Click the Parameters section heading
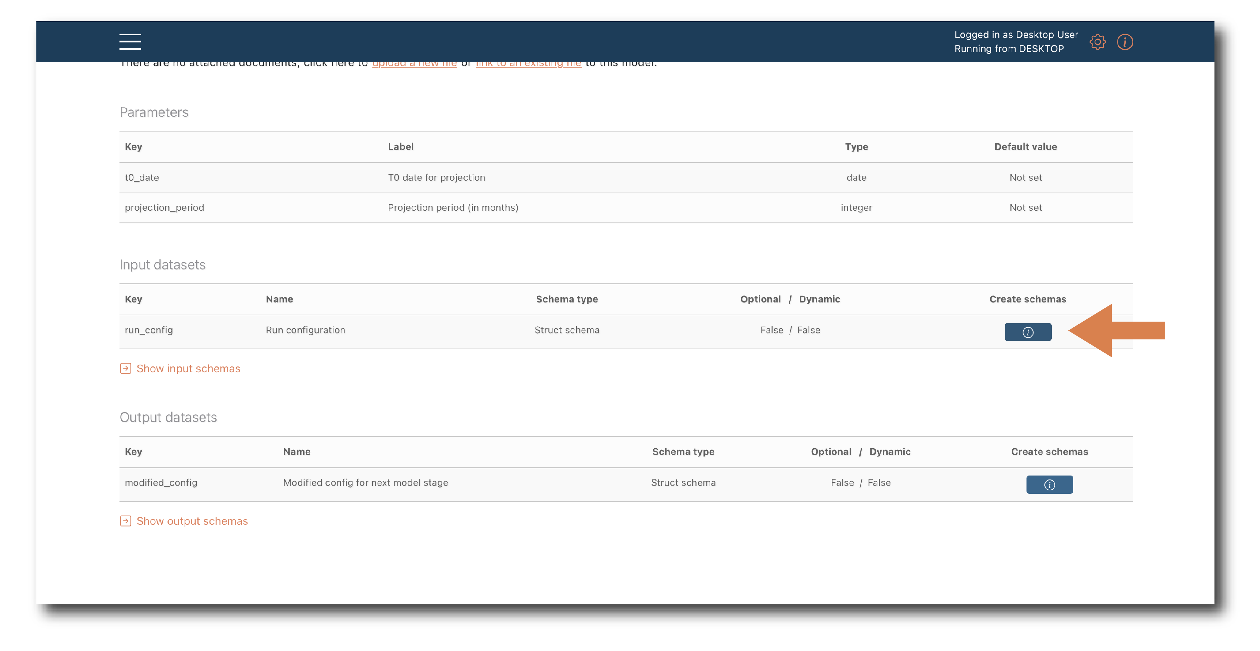Screen dimensions: 1260x651 click(154, 112)
